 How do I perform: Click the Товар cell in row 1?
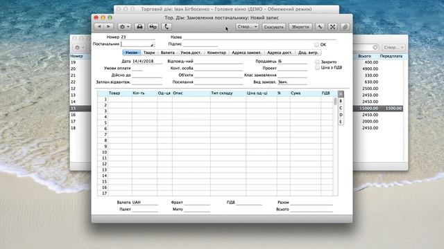[120, 100]
